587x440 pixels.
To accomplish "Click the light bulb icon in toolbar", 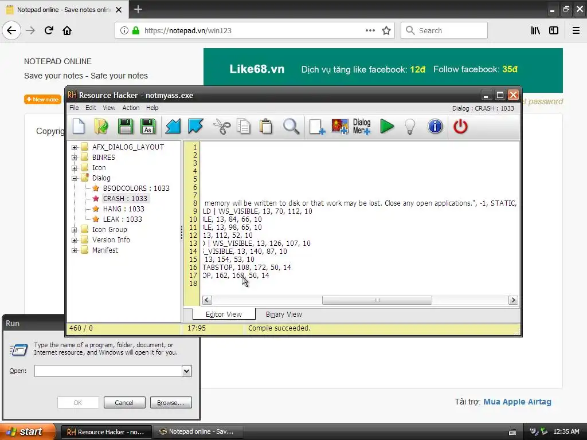I will (x=410, y=127).
